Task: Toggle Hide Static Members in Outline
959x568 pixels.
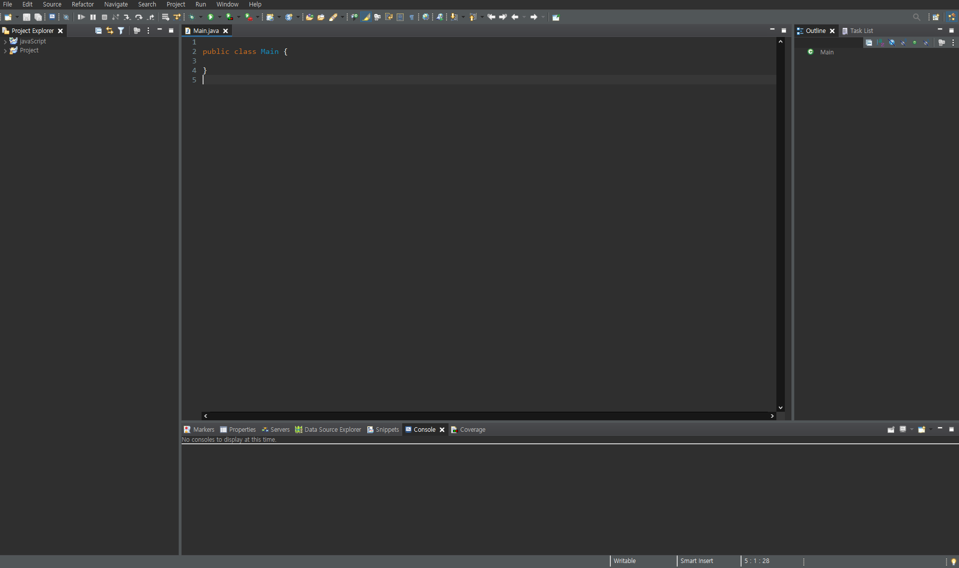Action: click(903, 43)
